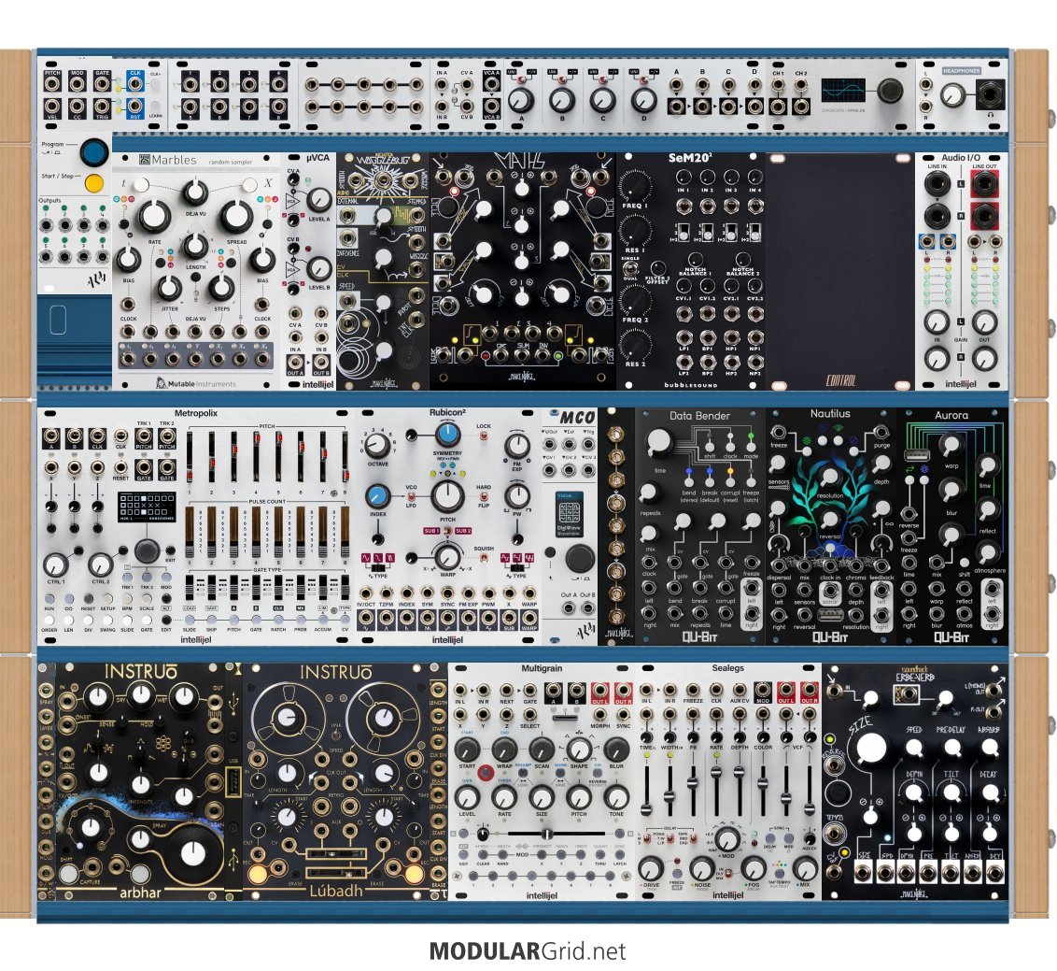Image resolution: width=1057 pixels, height=971 pixels.
Task: Tap the Multigrain CLEAR button
Action: [484, 856]
